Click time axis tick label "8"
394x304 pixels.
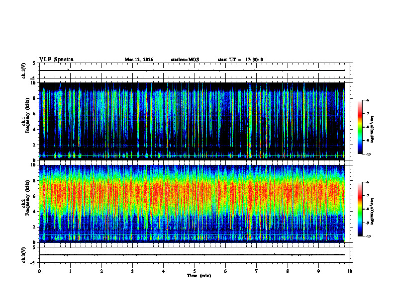click(288, 271)
